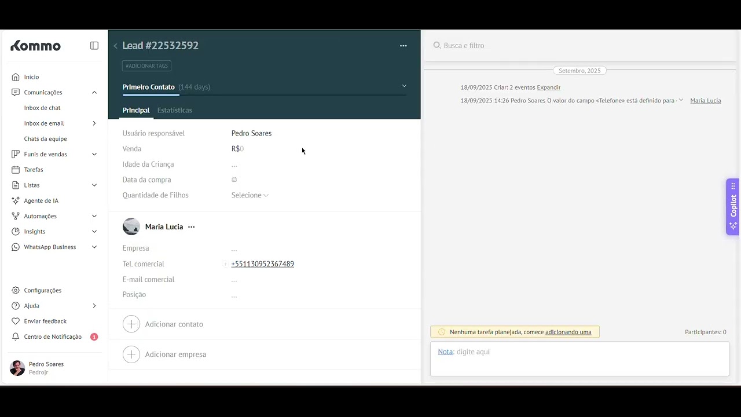
Task: Click the Usuário responsável Pedro Soares value
Action: (251, 133)
